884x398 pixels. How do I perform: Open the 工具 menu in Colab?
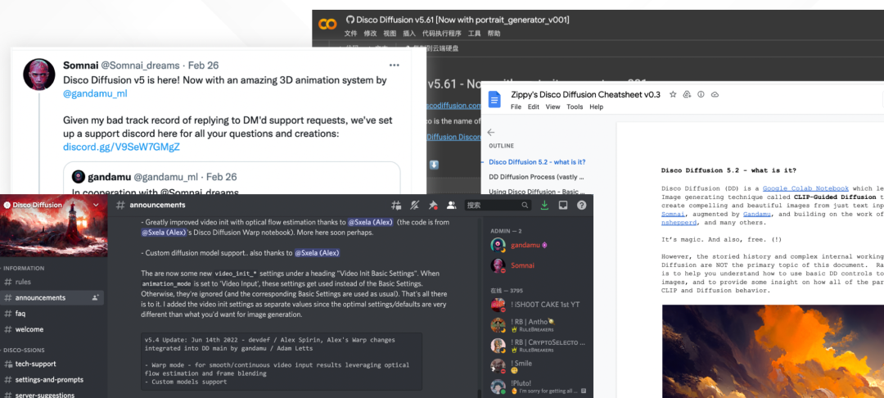474,34
